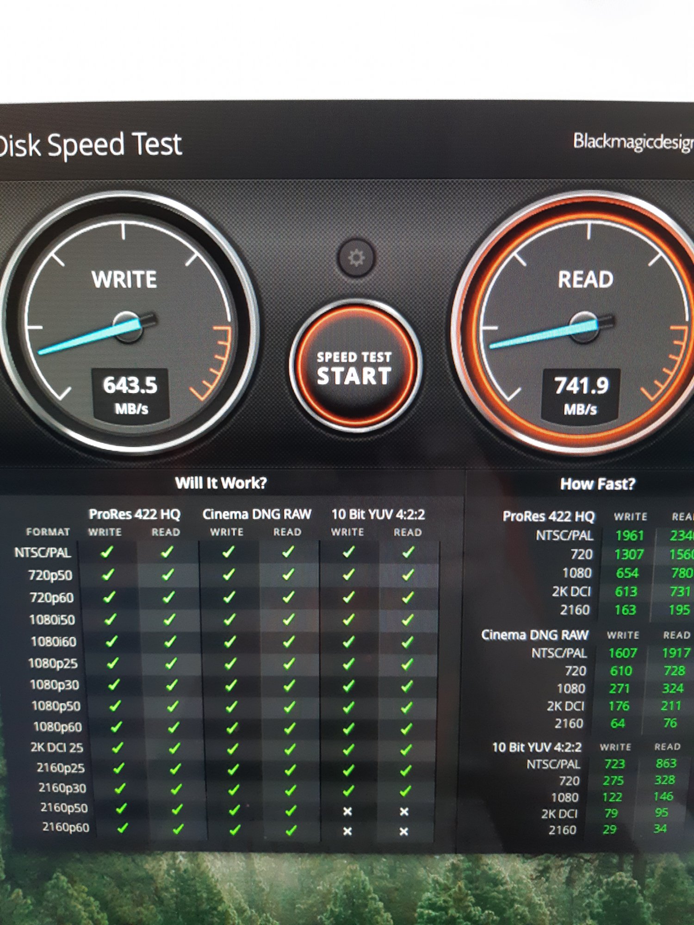The height and width of the screenshot is (925, 694).
Task: Click NTSC/PAL ProRes 422 HQ read checkmark
Action: click(x=167, y=552)
